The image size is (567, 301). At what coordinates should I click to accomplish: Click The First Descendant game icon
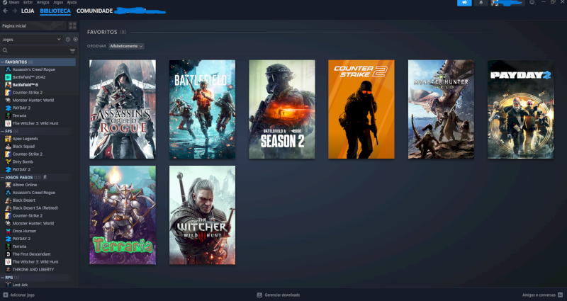tap(8, 254)
